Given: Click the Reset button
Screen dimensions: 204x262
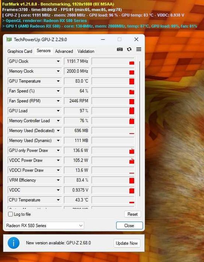Looking at the screenshot, I should (x=132, y=214).
